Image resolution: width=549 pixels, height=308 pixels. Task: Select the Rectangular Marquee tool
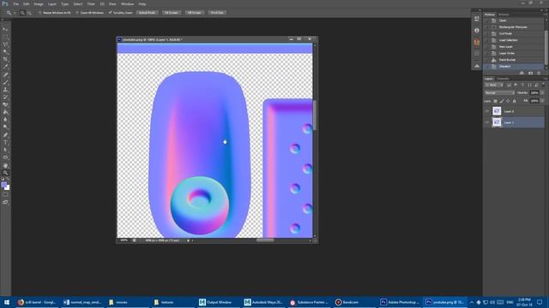(x=5, y=37)
